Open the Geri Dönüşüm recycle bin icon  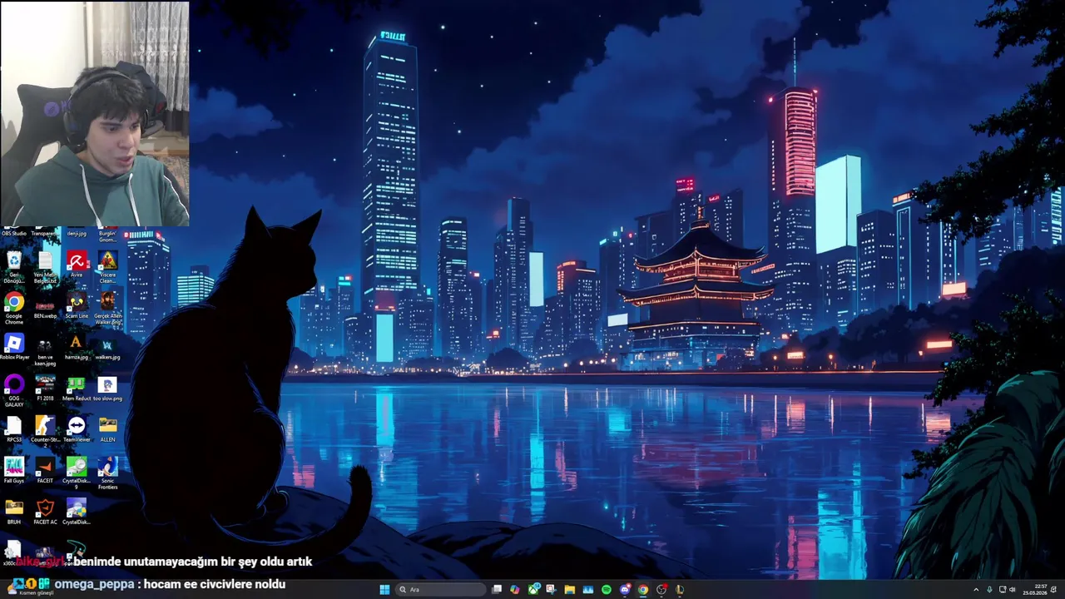click(x=14, y=267)
